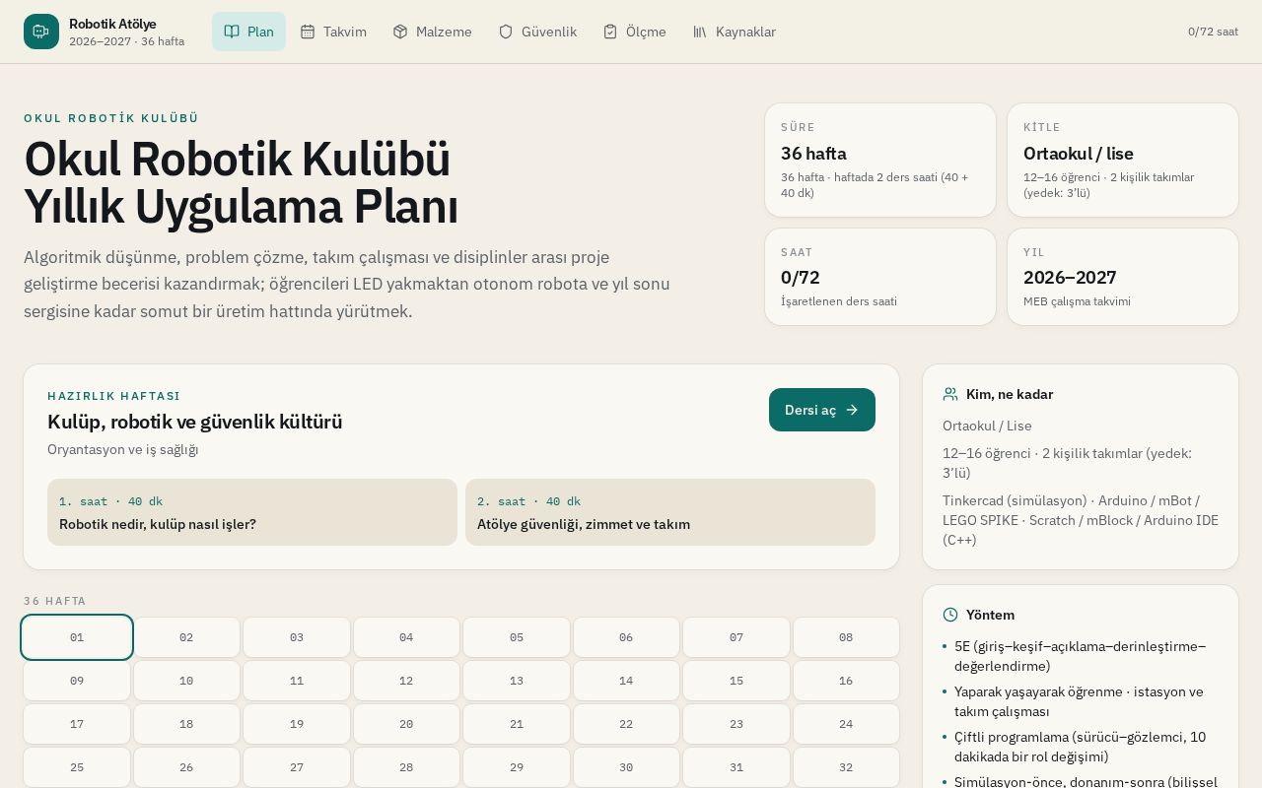Select week 16 cell
Screen dimensions: 1262x788
click(x=846, y=681)
